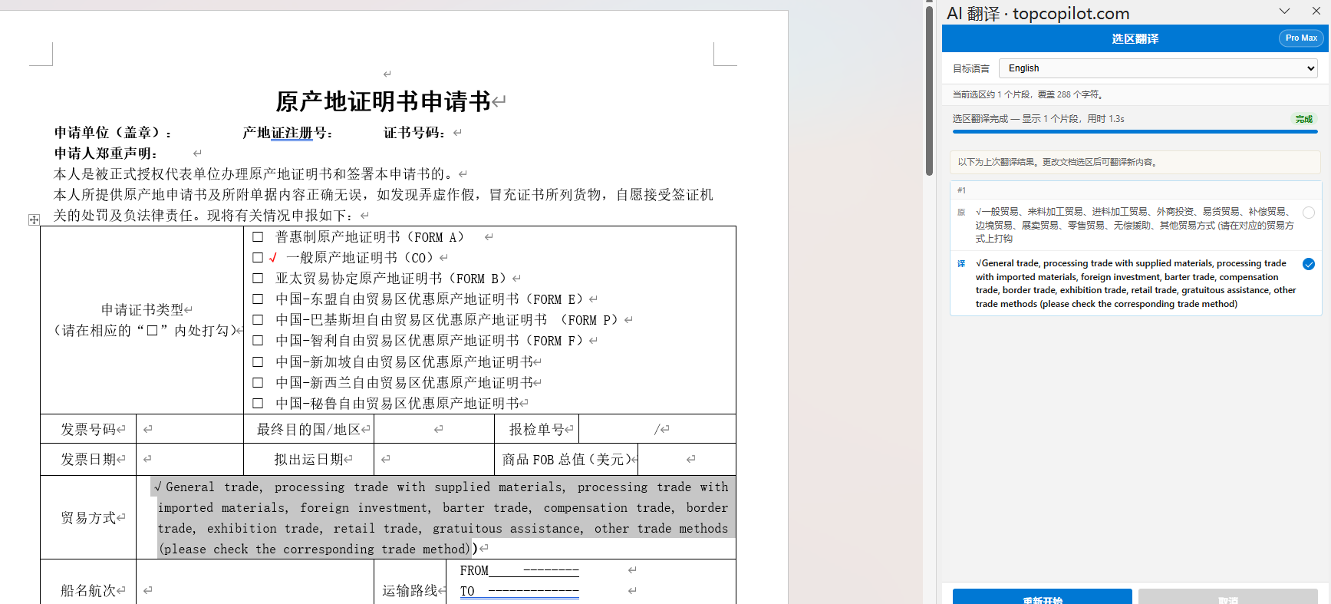Check the 中国-东盟 FORM E box

[258, 299]
